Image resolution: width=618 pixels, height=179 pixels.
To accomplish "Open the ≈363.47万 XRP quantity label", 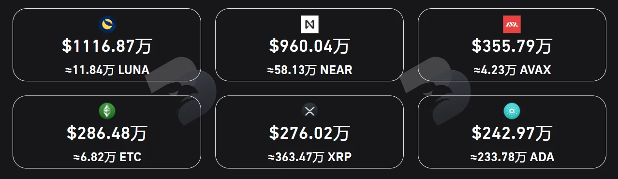I will [309, 157].
